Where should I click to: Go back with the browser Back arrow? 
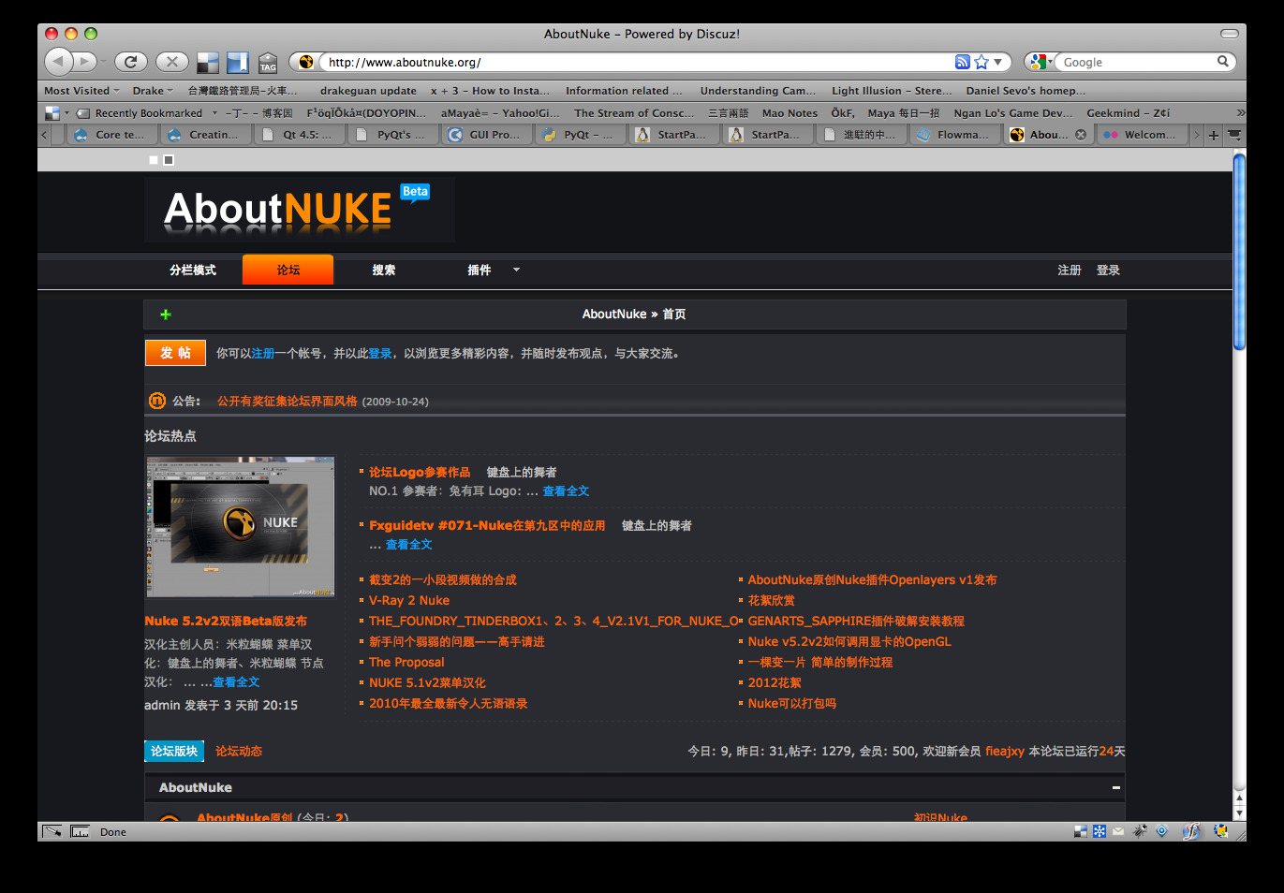[58, 62]
